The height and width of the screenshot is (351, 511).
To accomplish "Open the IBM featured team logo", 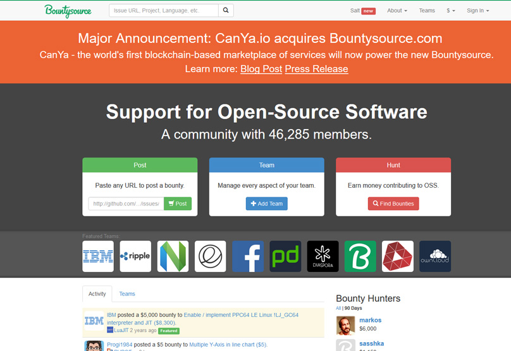I will [98, 256].
